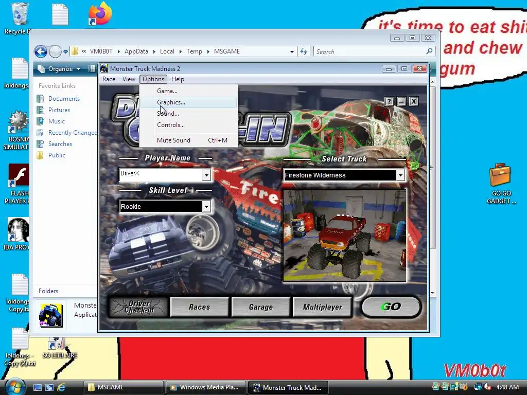Click Monster Truck Madness 2 title bar icon

(x=104, y=68)
